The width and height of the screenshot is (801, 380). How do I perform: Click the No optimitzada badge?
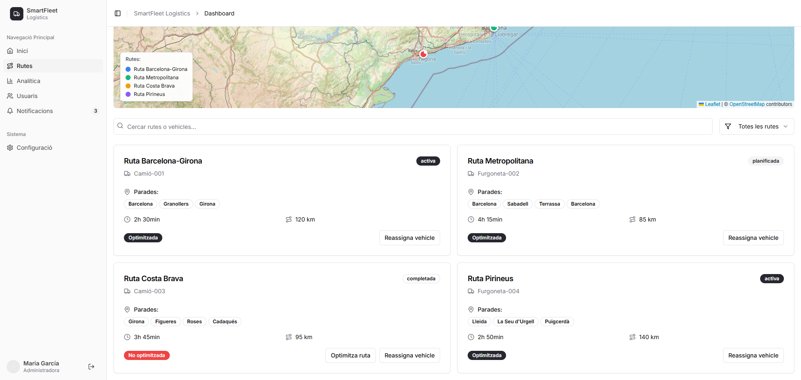click(146, 355)
